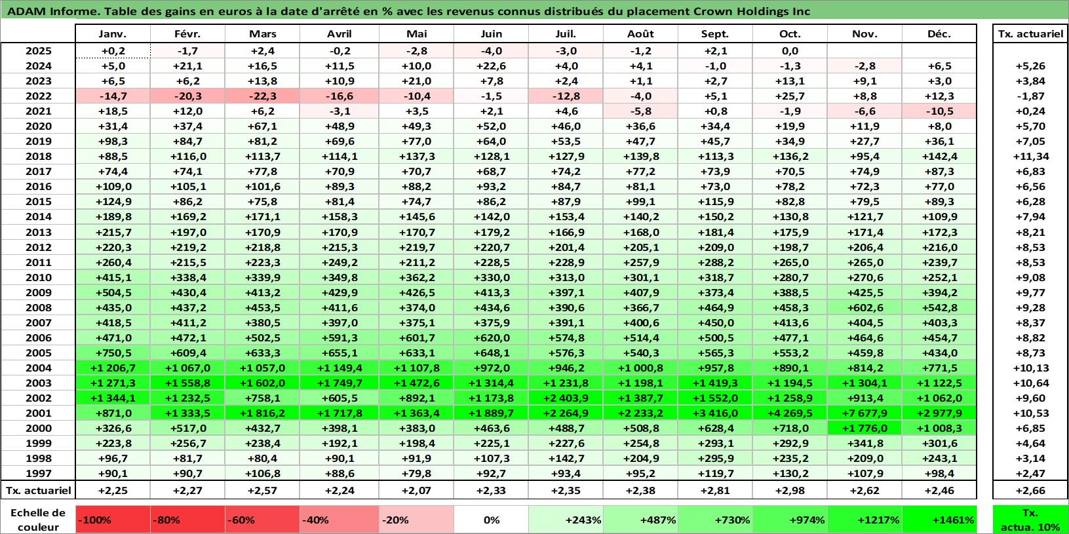Click the '+3 416,0' cell in Sept. 2001

pos(715,413)
